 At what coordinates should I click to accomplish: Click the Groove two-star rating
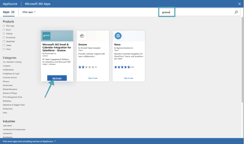point(86,67)
